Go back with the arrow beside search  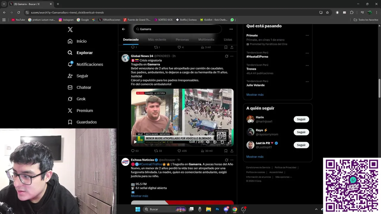tap(124, 29)
